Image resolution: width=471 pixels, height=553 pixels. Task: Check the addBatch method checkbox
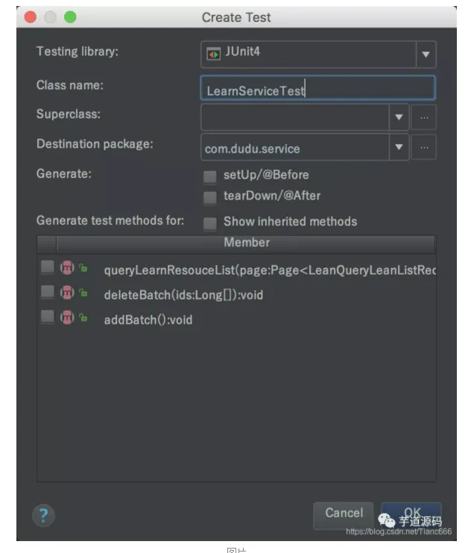[47, 316]
